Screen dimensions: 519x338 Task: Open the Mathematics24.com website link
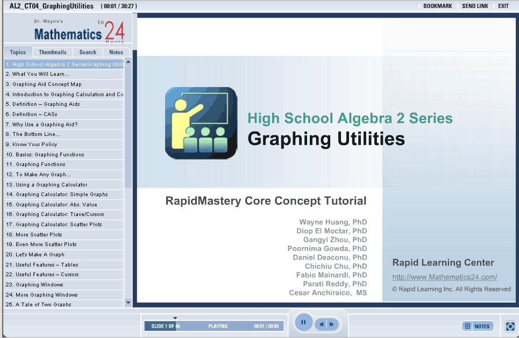(444, 277)
